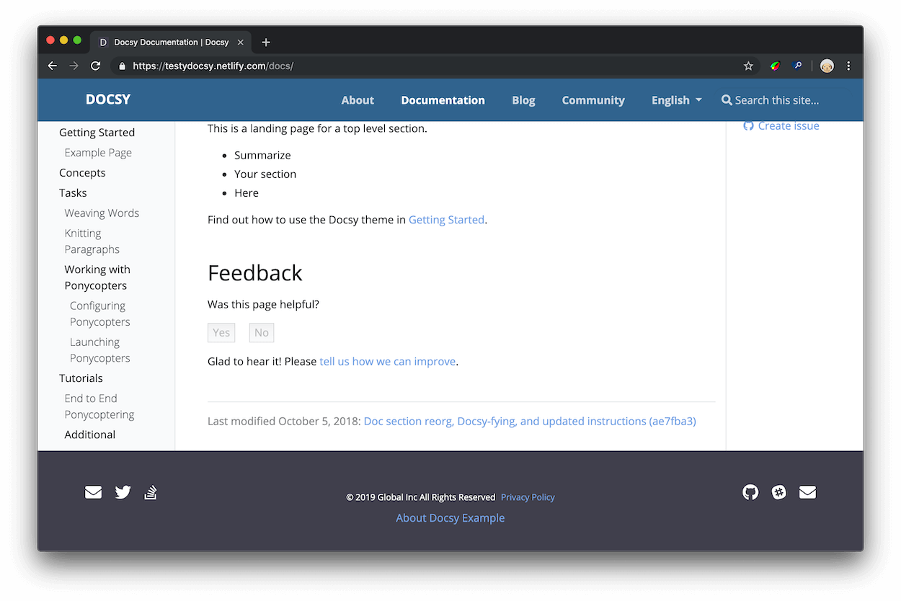This screenshot has height=601, width=901.
Task: Open the GitHub icon in the footer
Action: click(x=750, y=492)
